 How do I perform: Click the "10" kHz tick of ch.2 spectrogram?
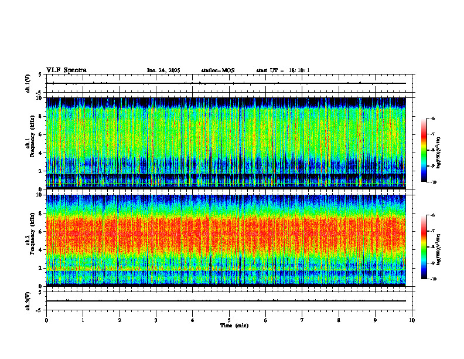coord(40,195)
